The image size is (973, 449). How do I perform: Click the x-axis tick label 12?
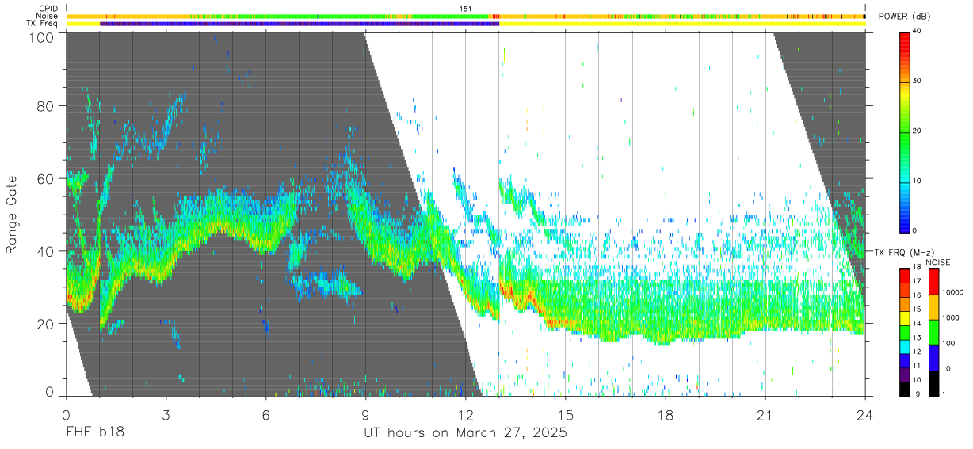[465, 414]
